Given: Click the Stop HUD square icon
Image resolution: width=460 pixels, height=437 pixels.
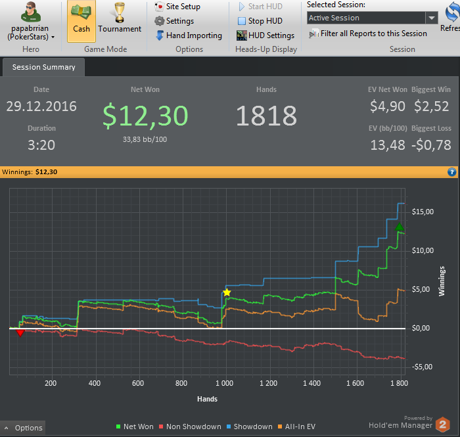Looking at the screenshot, I should click(x=241, y=21).
